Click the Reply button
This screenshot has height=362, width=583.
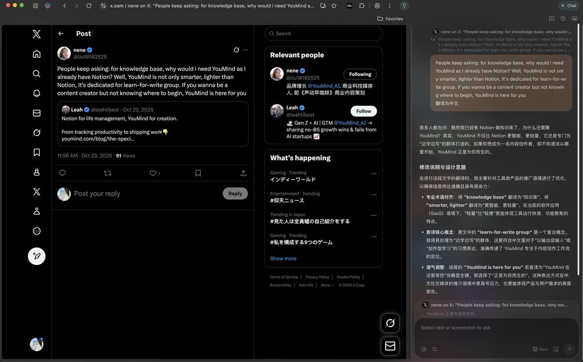pos(235,193)
